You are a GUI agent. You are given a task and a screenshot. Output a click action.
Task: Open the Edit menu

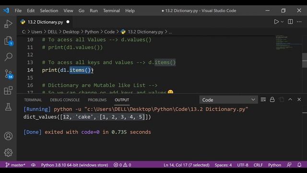(x=31, y=11)
